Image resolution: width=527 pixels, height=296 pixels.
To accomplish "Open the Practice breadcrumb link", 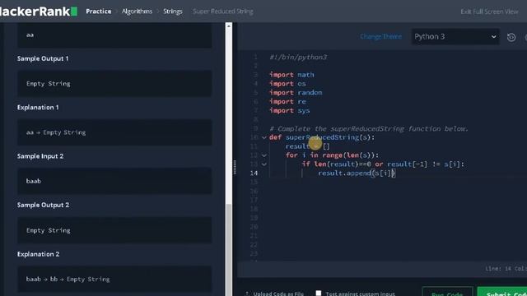I will pos(99,12).
